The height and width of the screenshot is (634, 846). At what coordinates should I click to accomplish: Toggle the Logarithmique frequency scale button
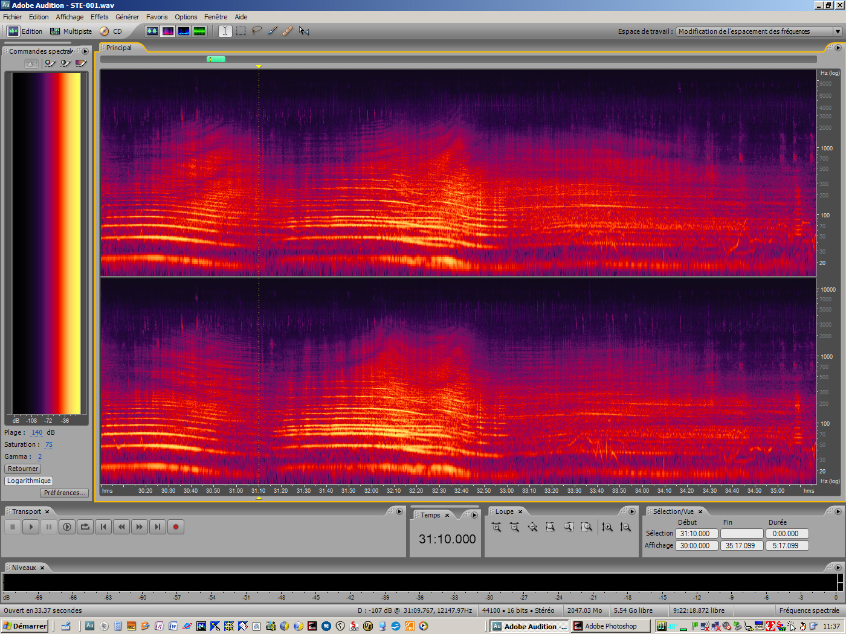pos(29,481)
